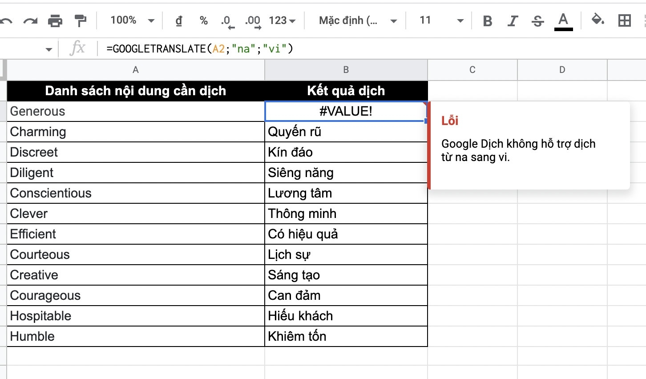The image size is (646, 379).
Task: Open the Mặc định font dropdown
Action: [358, 20]
